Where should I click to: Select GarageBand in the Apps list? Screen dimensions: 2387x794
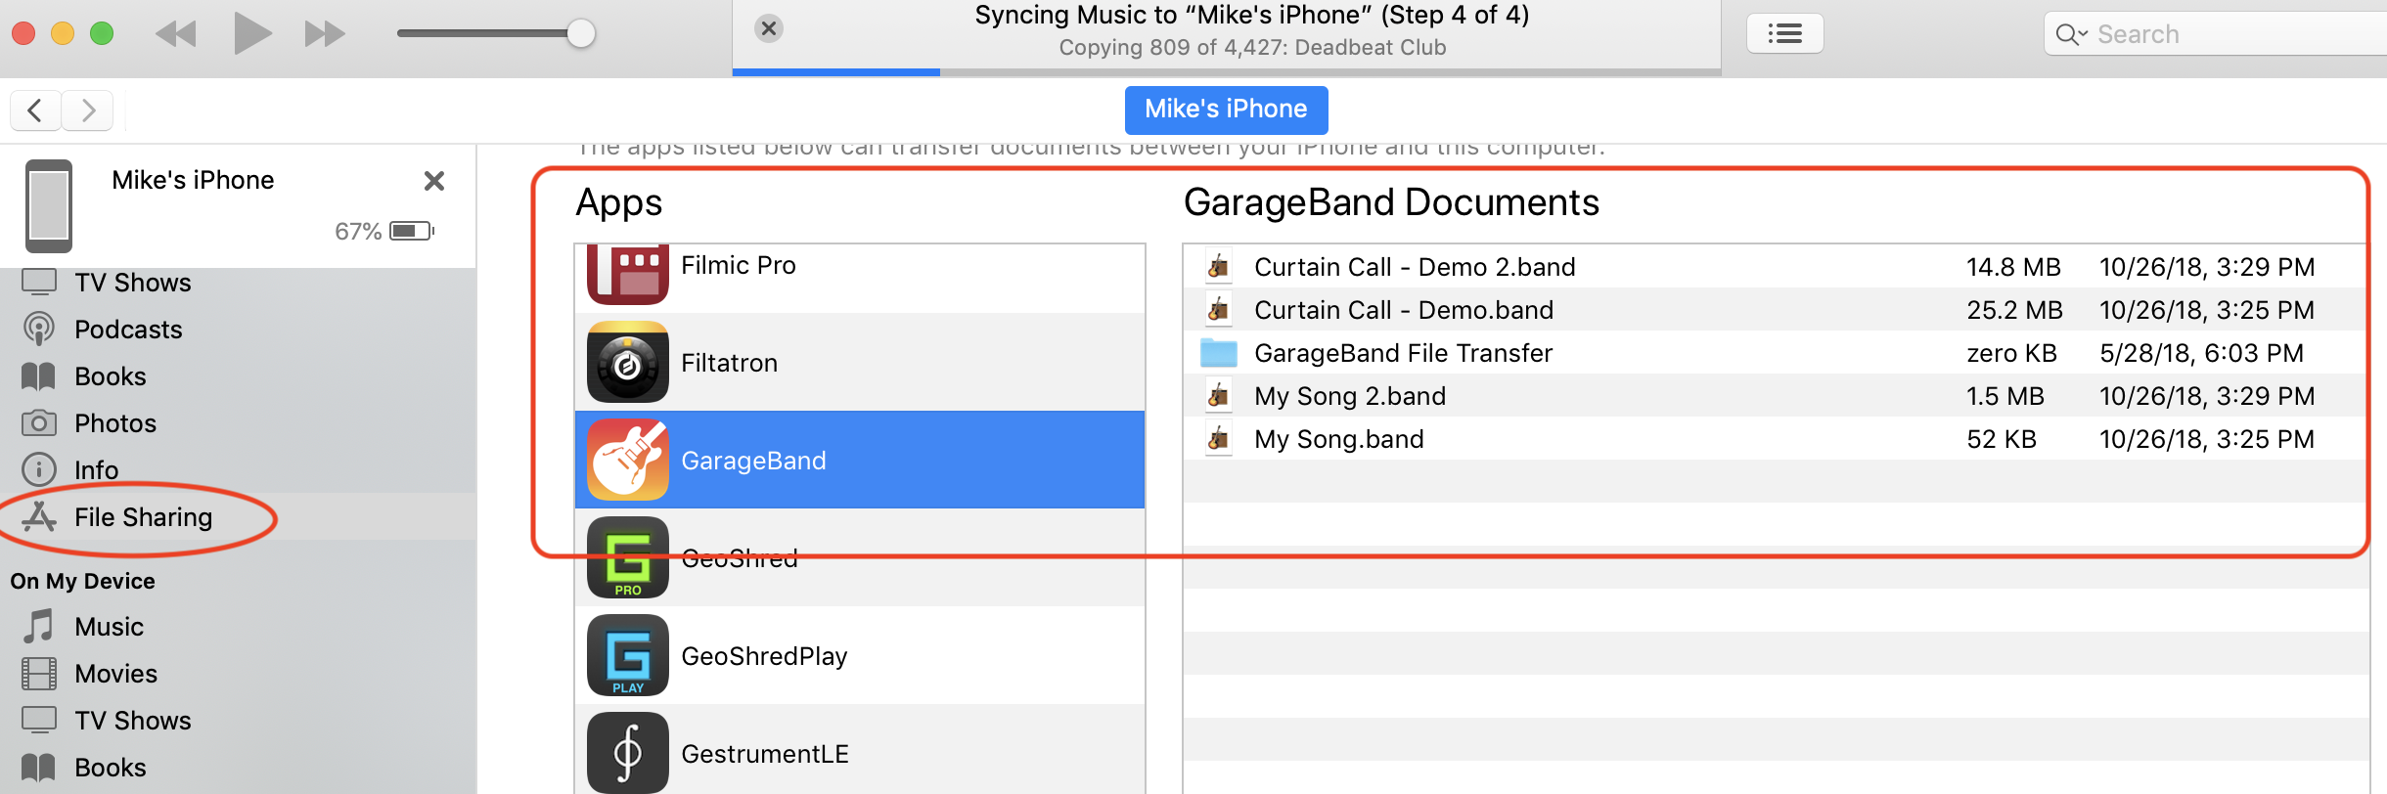(860, 460)
